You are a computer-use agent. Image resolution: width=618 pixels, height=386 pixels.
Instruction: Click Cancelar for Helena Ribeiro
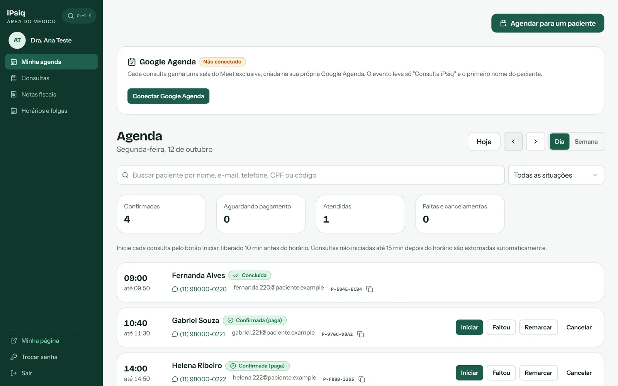click(x=579, y=373)
